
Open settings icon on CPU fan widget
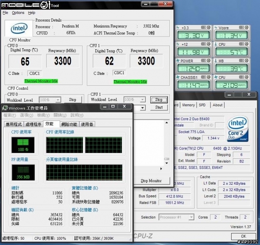coord(241,77)
